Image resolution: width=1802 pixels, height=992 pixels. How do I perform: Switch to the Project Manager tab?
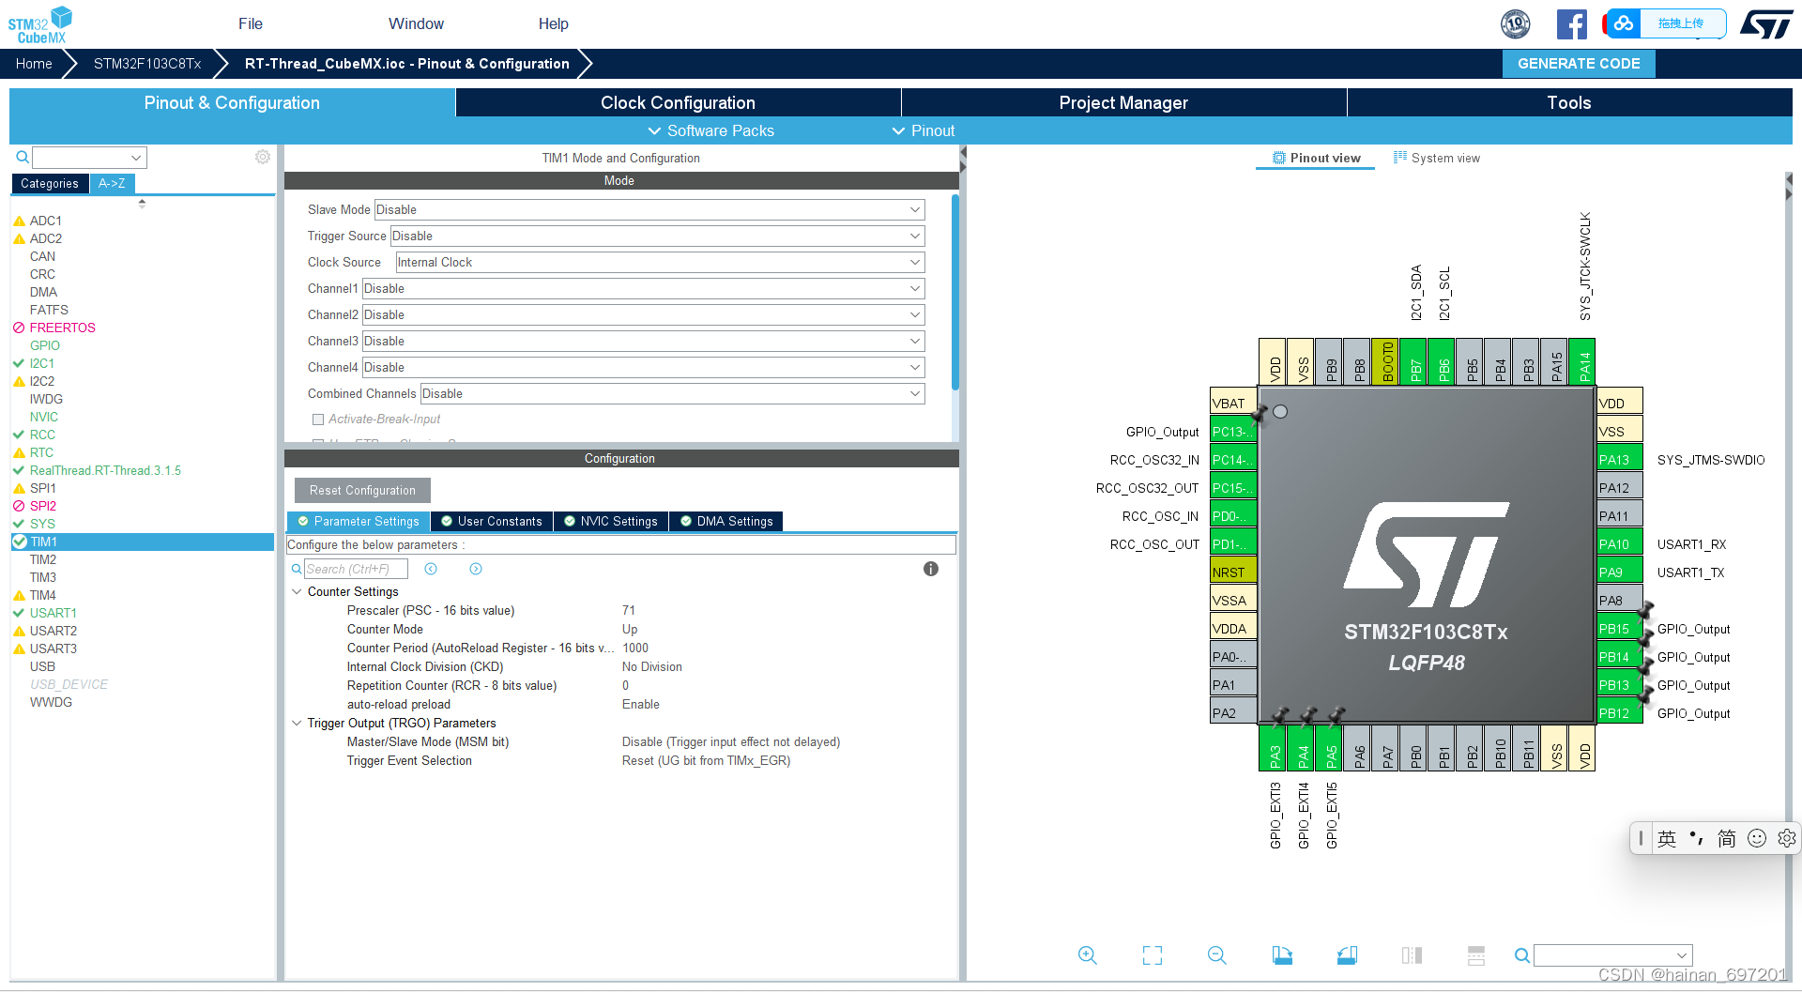coord(1123,102)
